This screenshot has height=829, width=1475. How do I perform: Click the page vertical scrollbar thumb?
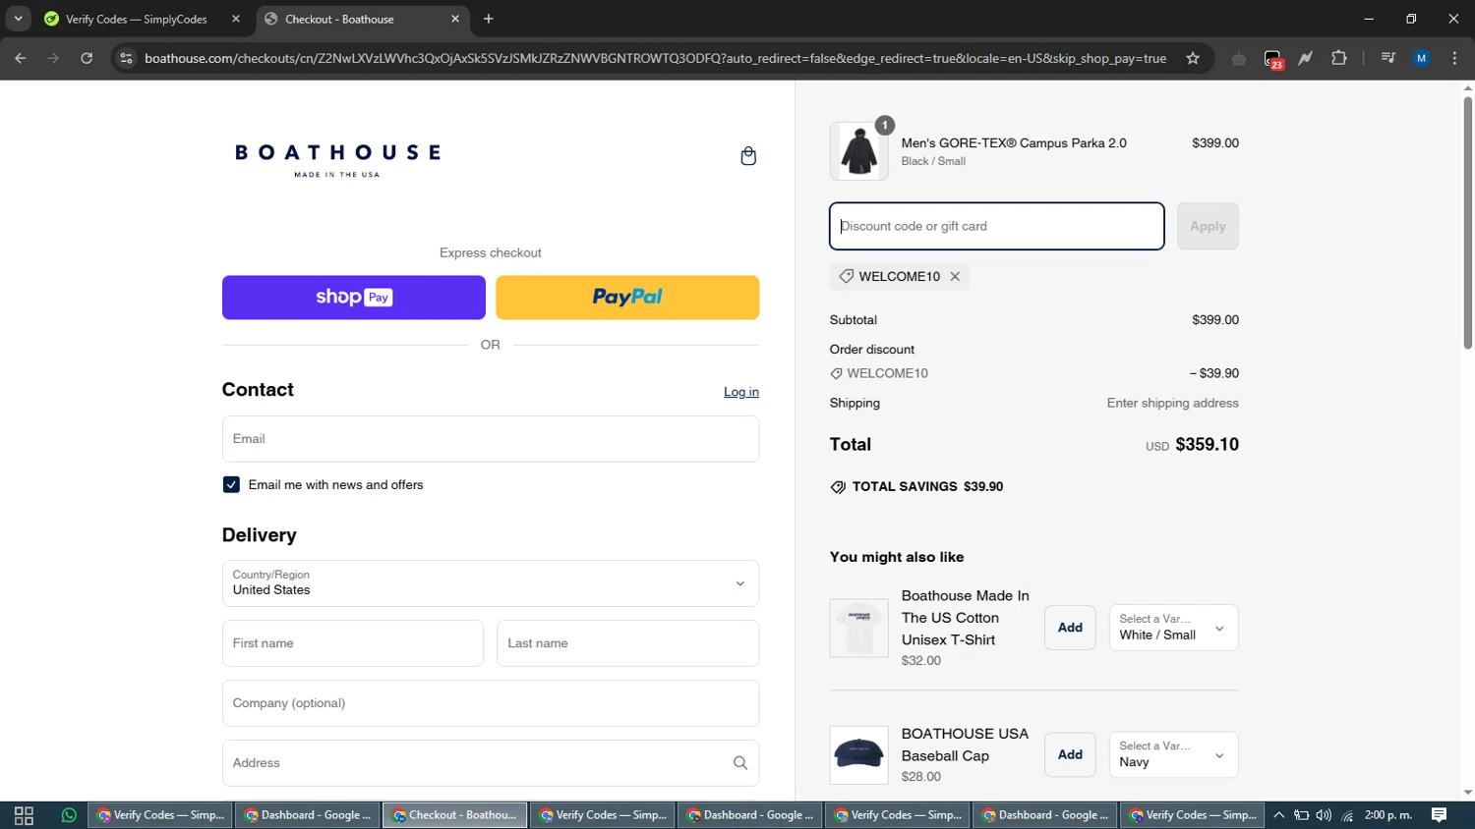[x=1467, y=223]
